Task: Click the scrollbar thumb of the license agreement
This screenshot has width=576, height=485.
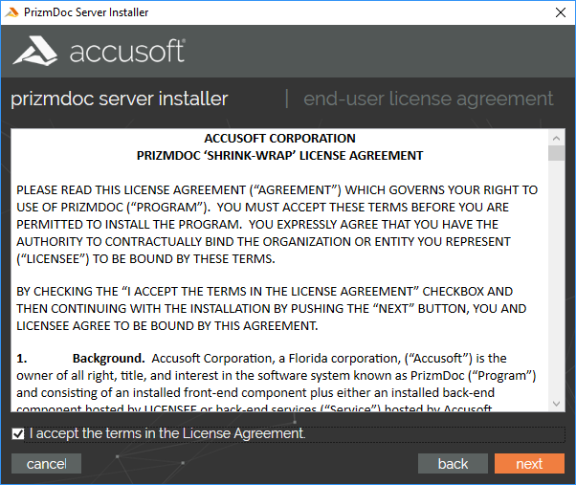Action: 556,153
